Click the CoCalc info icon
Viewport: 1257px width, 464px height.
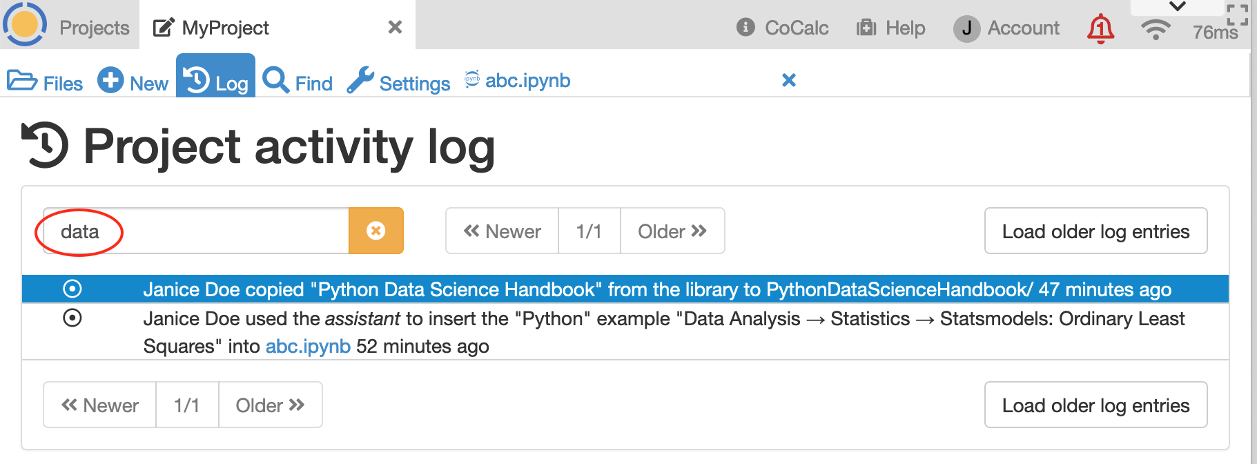[x=746, y=28]
